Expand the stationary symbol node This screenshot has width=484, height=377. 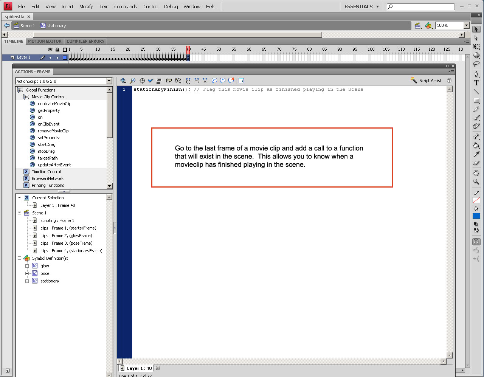pos(27,281)
